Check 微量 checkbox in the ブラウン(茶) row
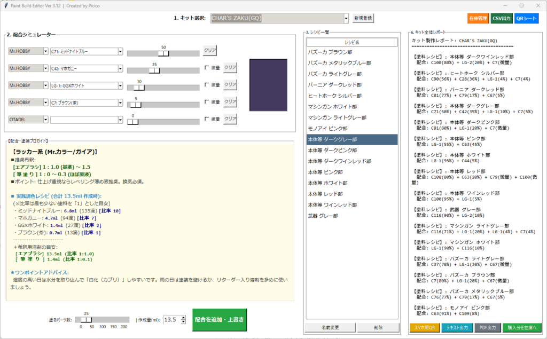Viewport: 547px width, 339px height. coord(207,102)
